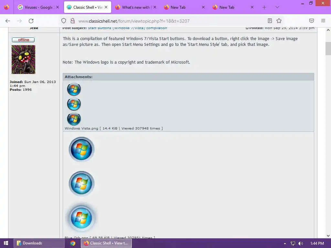Click the forward navigation arrow
331x248 pixels.
[x=19, y=21]
